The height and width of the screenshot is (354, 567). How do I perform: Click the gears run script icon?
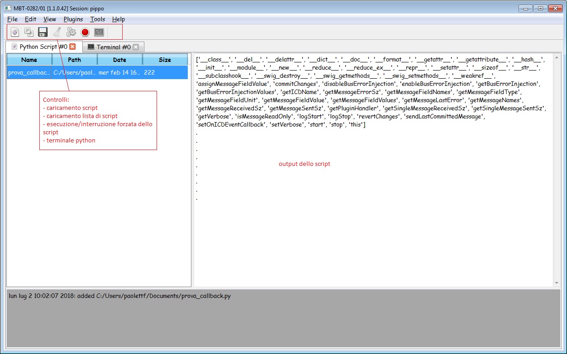71,32
